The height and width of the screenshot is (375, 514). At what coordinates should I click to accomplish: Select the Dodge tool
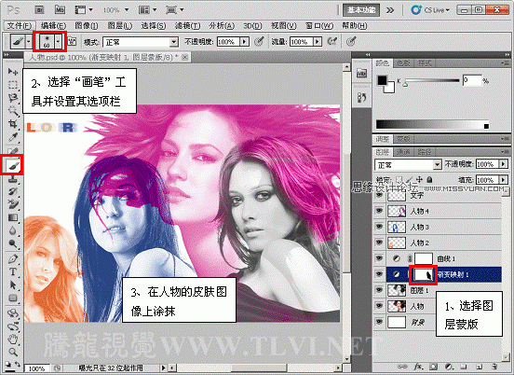[13, 243]
